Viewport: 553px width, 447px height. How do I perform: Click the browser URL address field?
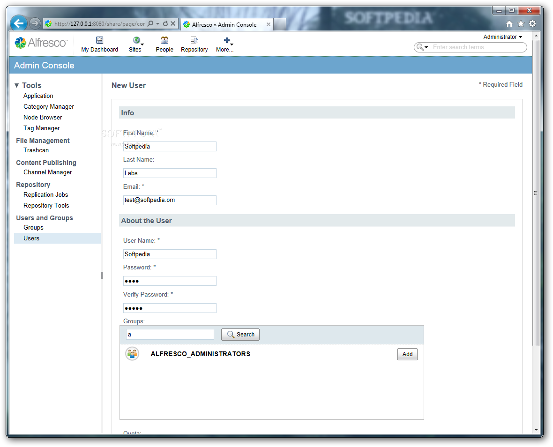(x=99, y=23)
